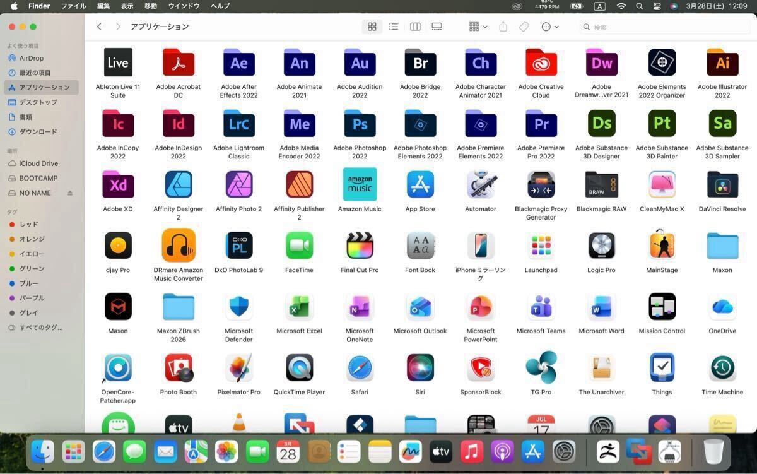This screenshot has height=474, width=757.
Task: Open 表示 menu in menu bar
Action: [x=127, y=6]
